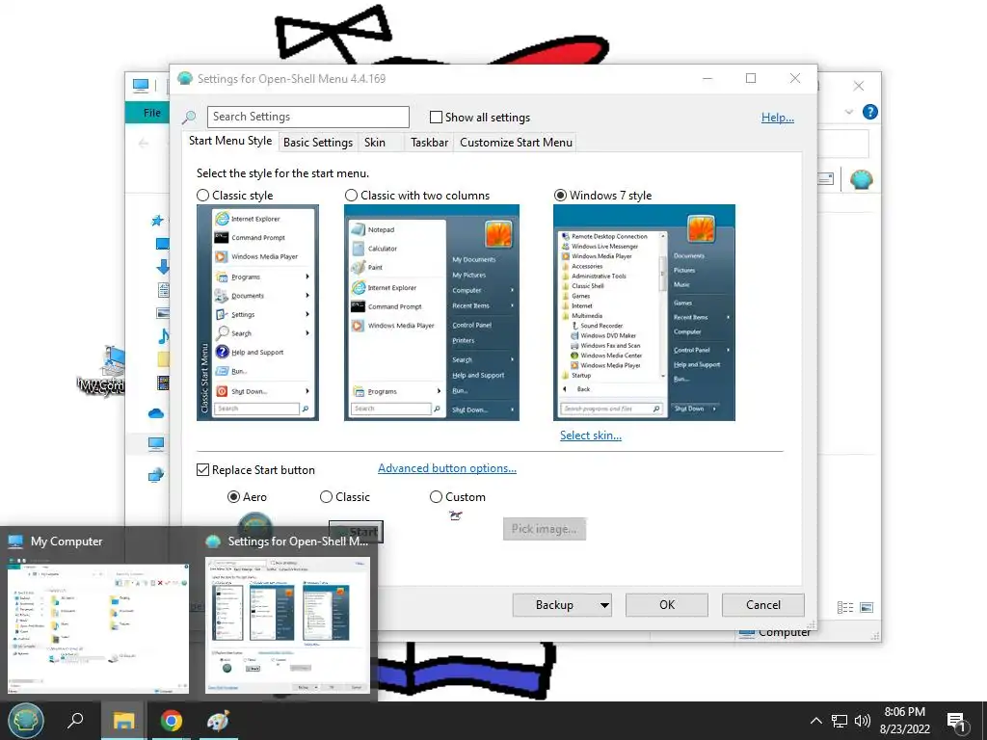Viewport: 987px width, 740px height.
Task: Select Classic with two columns option
Action: 351,195
